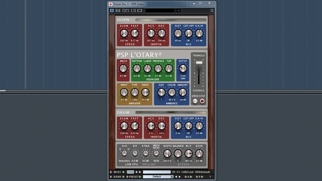Screen dimensions: 322x181
Task: Toggle the BYPASS label
Action: pos(183,164)
